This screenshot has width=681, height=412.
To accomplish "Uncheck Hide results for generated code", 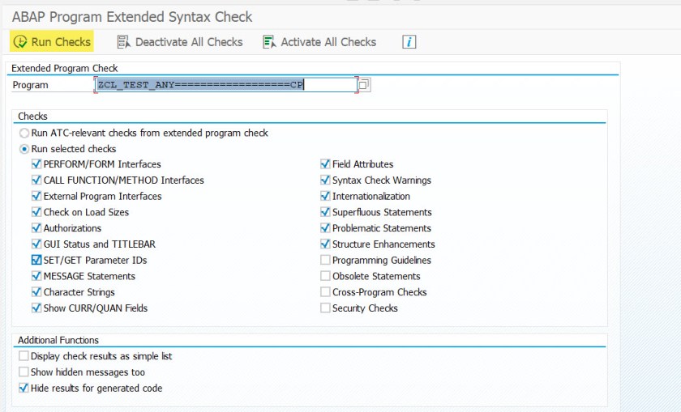I will tap(24, 389).
